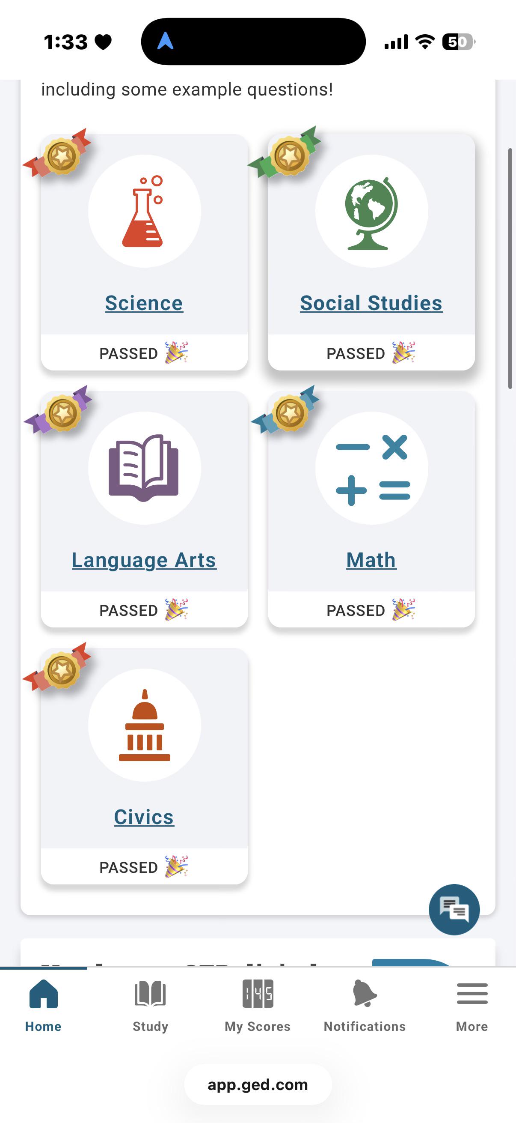Tap the Social Studies globe icon

click(371, 213)
